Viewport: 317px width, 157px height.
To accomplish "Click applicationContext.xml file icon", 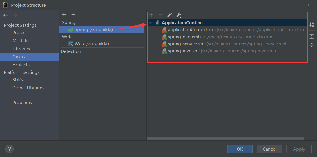I will [x=164, y=30].
